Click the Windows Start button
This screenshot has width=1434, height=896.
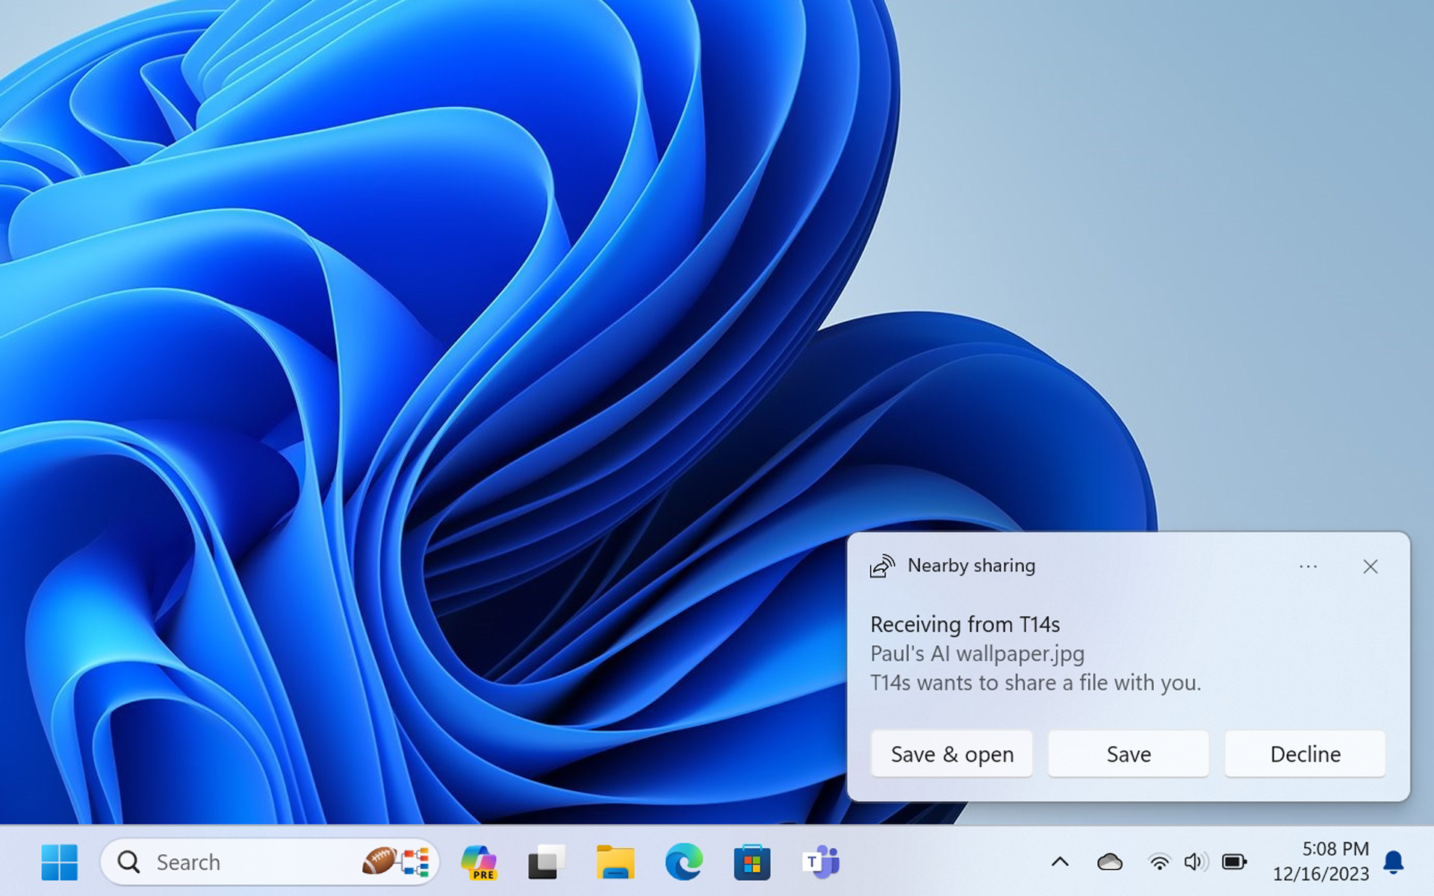[x=60, y=862]
